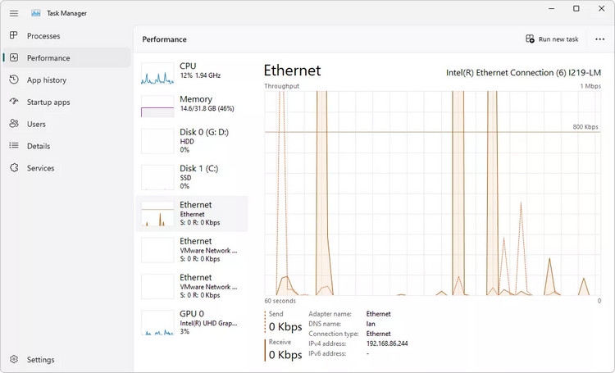Click the Details list icon
Screen dimensions: 615x373
click(14, 146)
